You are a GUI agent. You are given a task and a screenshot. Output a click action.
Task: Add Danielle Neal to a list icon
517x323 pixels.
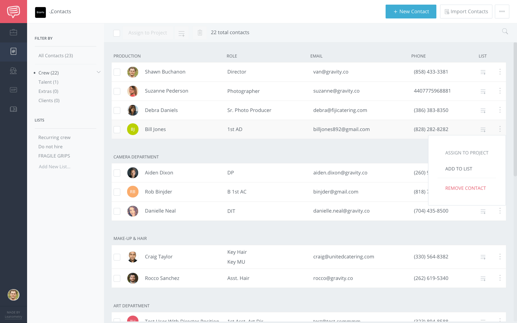pyautogui.click(x=483, y=212)
